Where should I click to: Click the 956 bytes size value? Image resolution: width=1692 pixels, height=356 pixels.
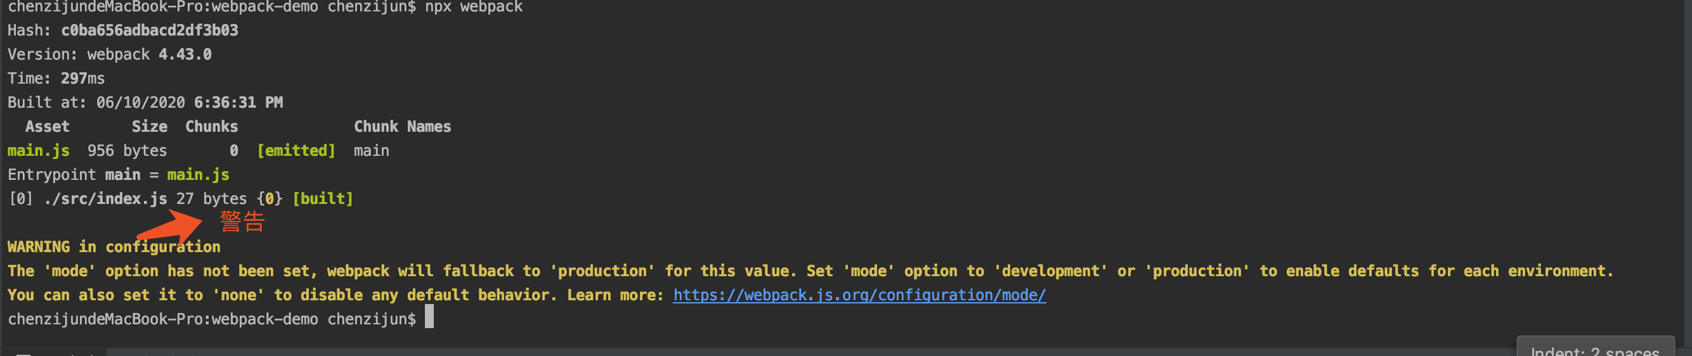127,151
